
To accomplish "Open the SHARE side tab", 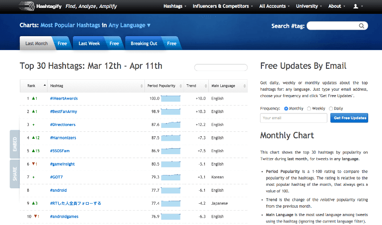I will pyautogui.click(x=14, y=174).
